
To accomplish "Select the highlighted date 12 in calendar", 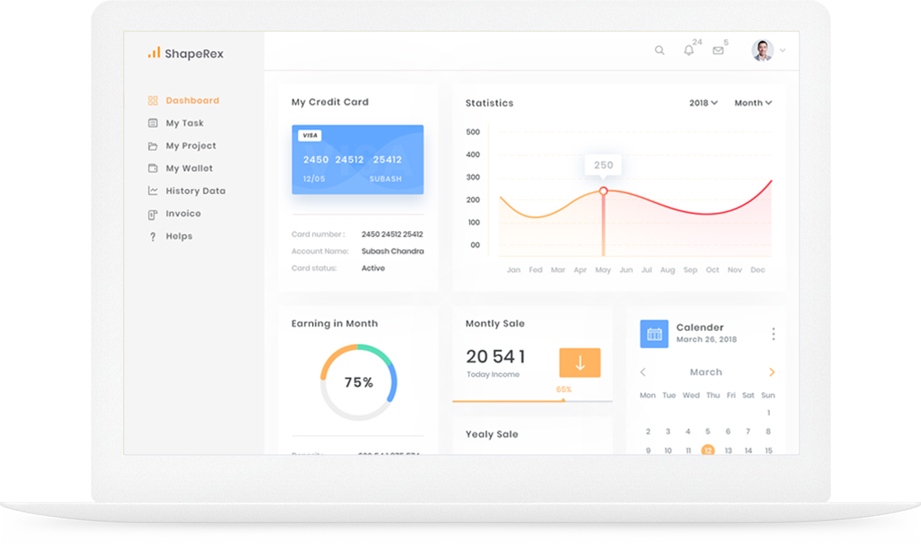I will (707, 451).
